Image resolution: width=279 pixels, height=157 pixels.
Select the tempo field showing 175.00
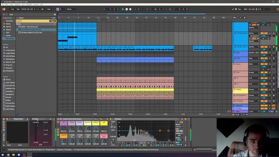click(24, 9)
